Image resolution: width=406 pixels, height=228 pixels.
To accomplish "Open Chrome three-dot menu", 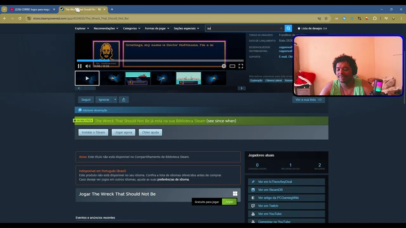I will tap(401, 18).
